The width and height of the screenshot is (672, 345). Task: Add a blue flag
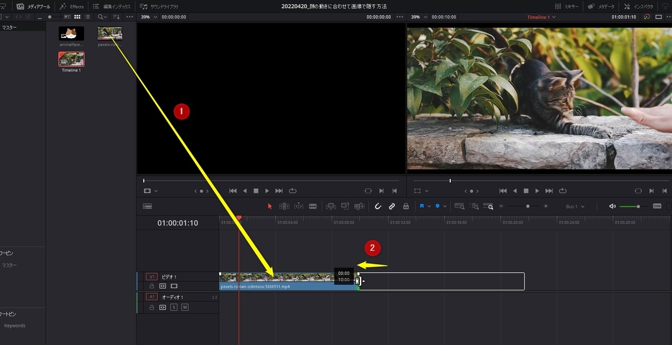pos(422,206)
